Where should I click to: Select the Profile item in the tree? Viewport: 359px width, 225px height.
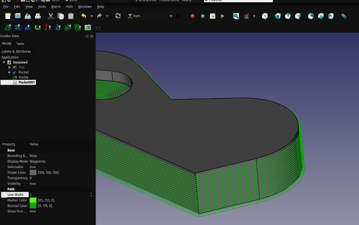(23, 77)
